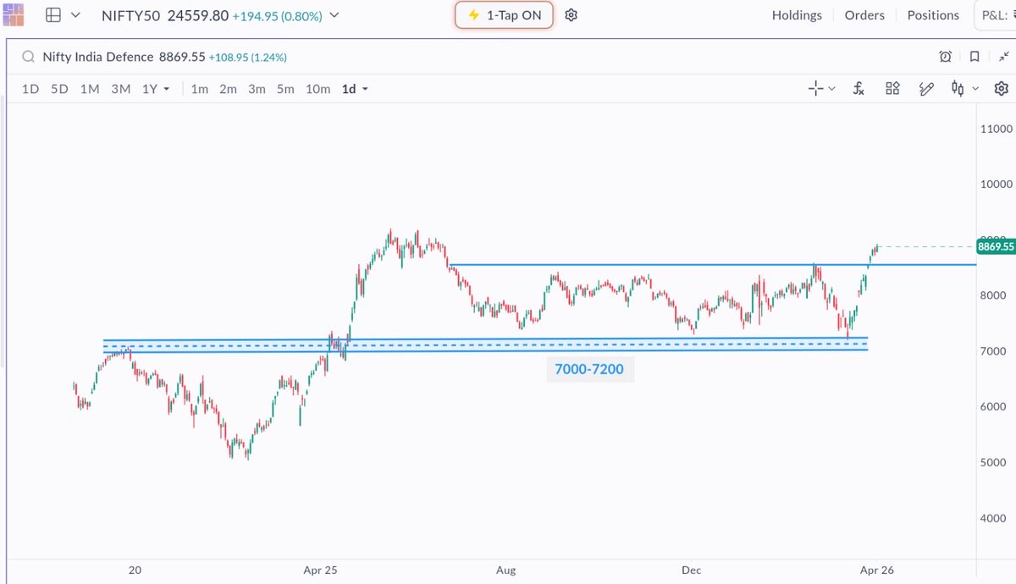Screen dimensions: 1016x584
Task: Switch to the 5m interval tab
Action: tap(284, 88)
